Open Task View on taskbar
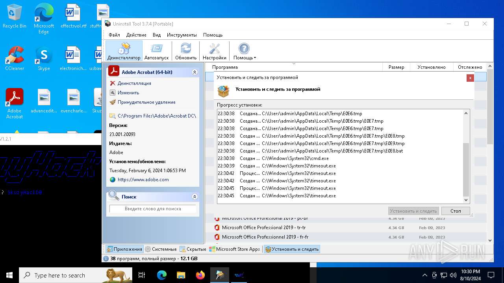 click(142, 275)
